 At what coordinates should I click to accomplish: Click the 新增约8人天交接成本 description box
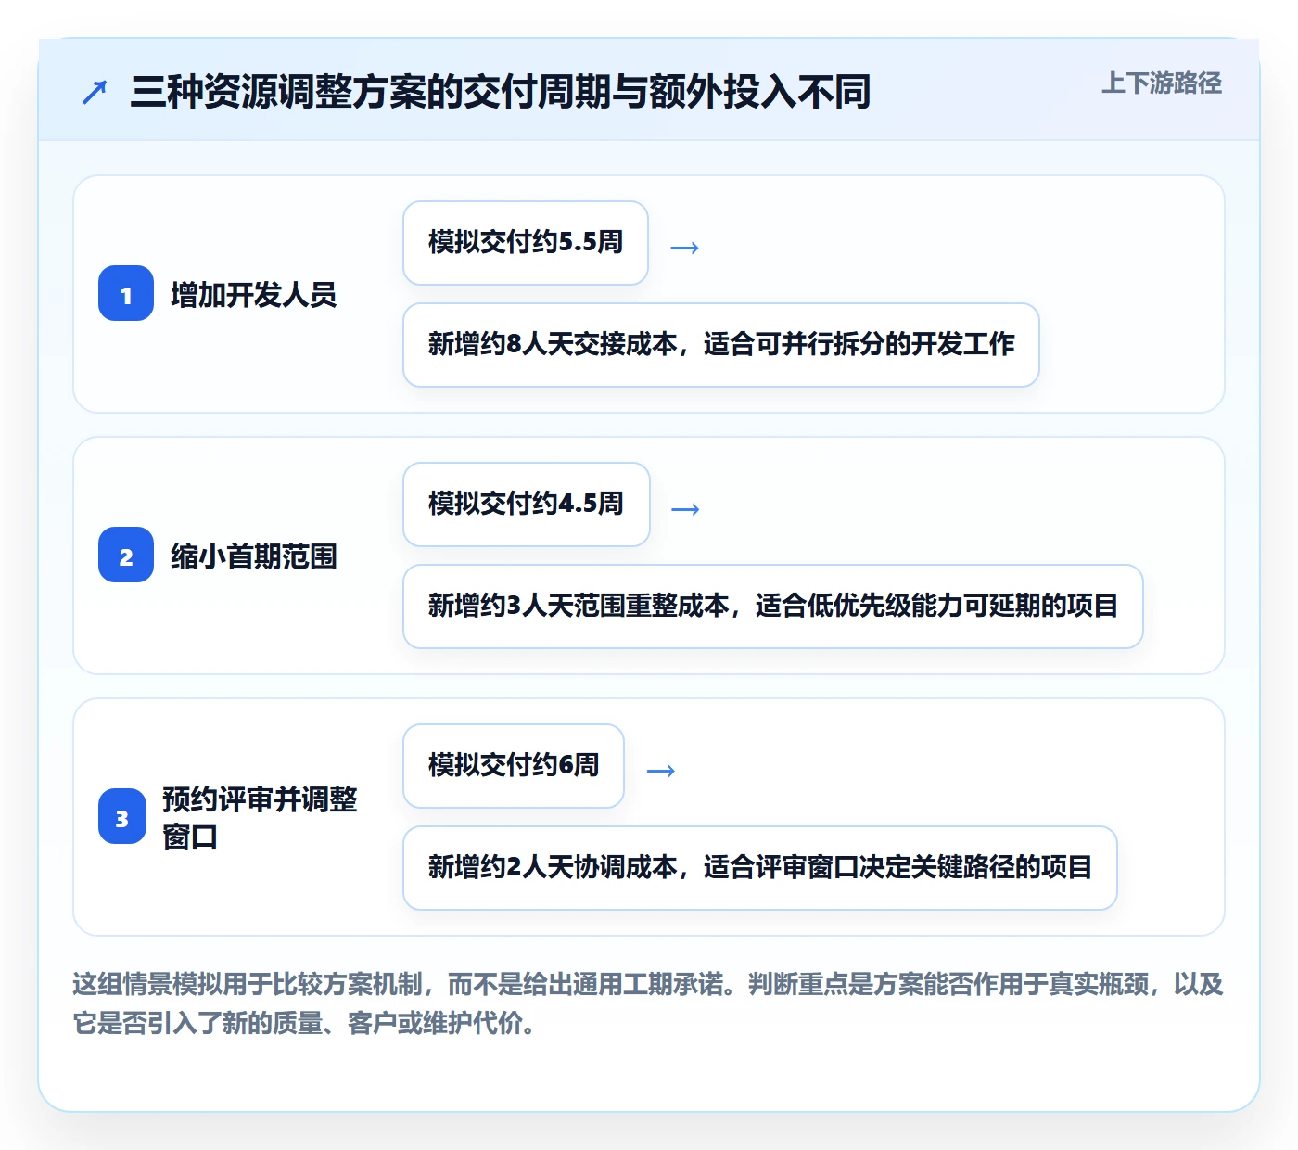click(x=721, y=345)
